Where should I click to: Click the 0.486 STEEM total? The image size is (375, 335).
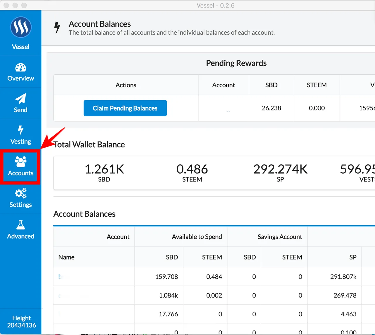[192, 173]
